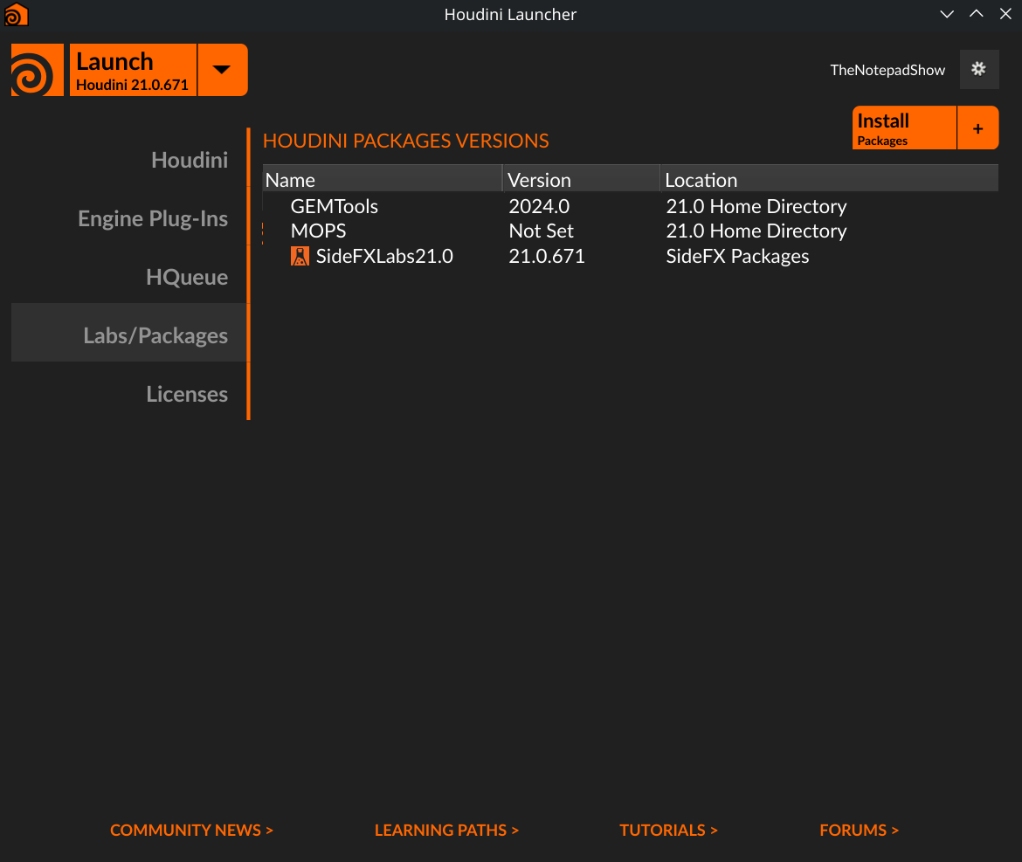The image size is (1022, 862).
Task: Open the Learning Paths link
Action: pyautogui.click(x=446, y=830)
